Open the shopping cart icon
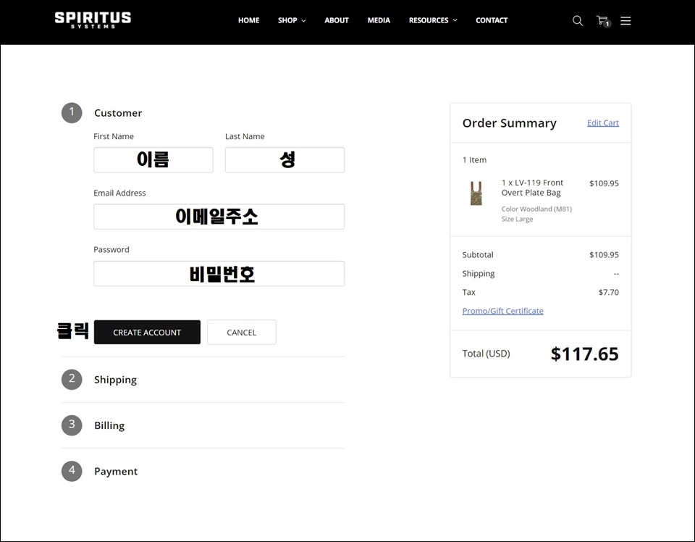 pos(603,21)
